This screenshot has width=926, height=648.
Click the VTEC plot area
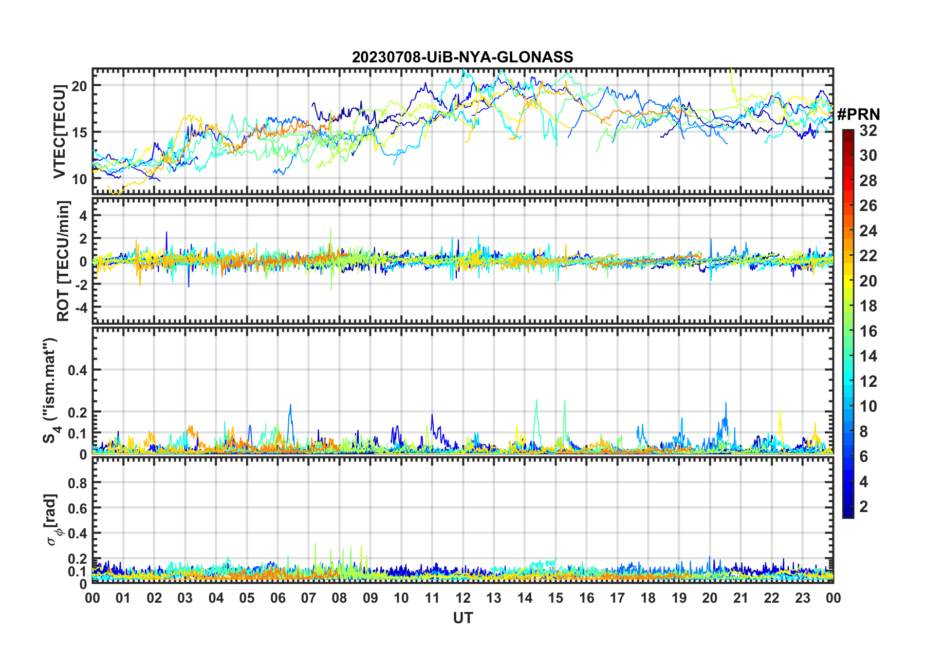463,132
